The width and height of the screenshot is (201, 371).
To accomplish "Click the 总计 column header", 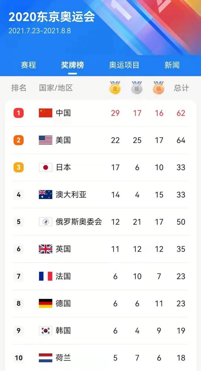I will tap(181, 88).
